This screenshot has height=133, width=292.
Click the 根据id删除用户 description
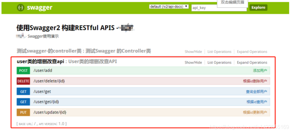[255, 81]
